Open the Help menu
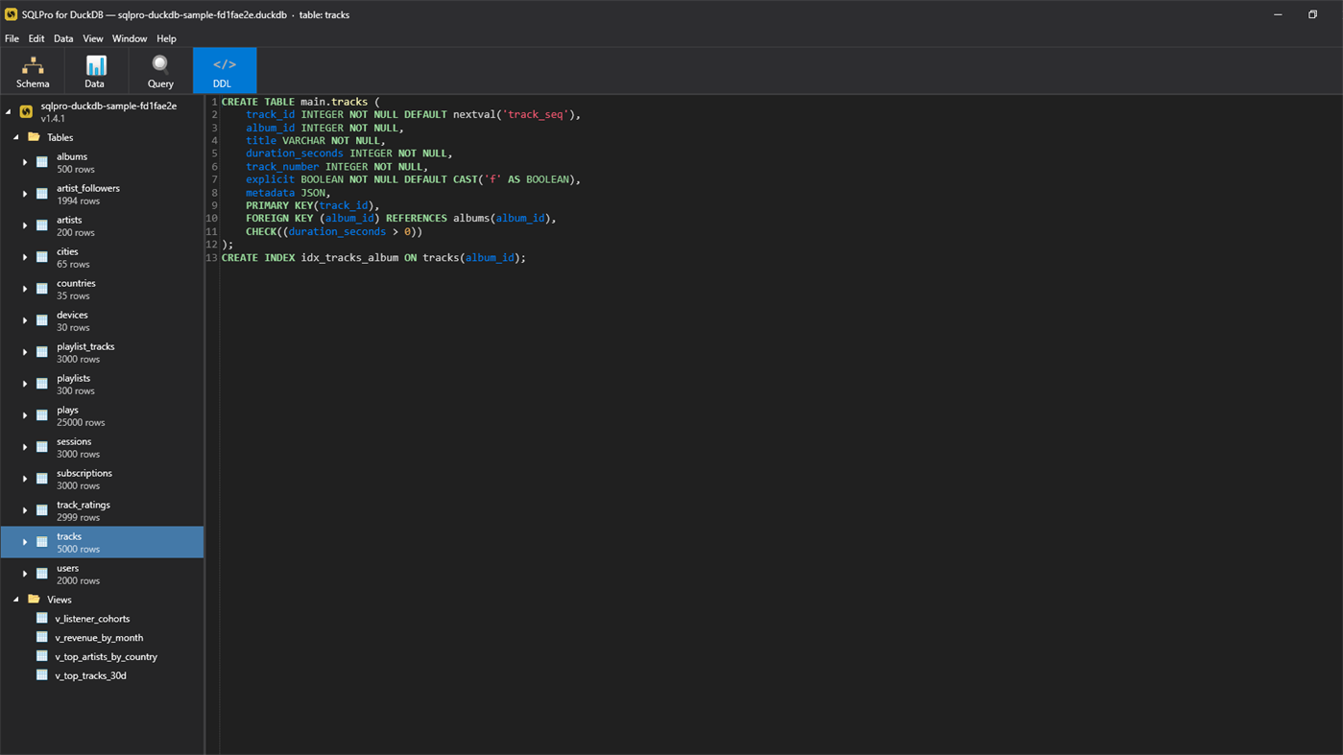Image resolution: width=1343 pixels, height=755 pixels. (166, 38)
